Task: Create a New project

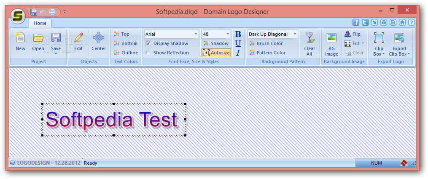Action: tap(21, 42)
